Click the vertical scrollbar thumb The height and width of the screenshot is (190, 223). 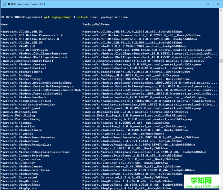[221, 61]
